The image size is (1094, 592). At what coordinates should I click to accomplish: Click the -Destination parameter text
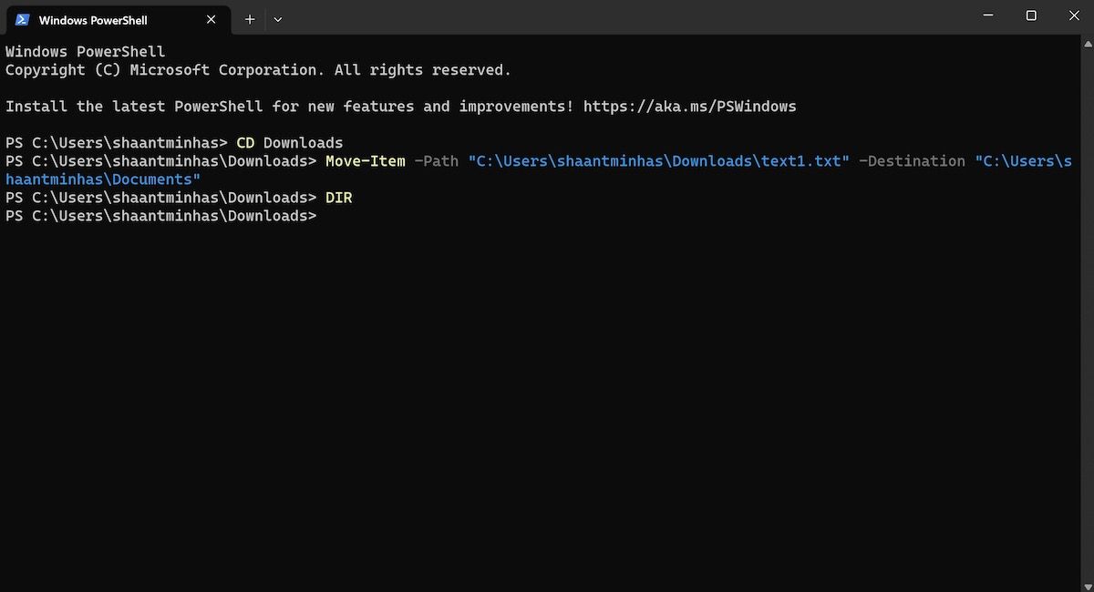point(912,160)
